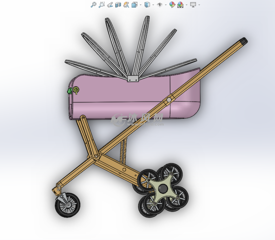This screenshot has width=275, height=240.
Task: Toggle the Hide/Show Items eye icon
Action: 160,5
